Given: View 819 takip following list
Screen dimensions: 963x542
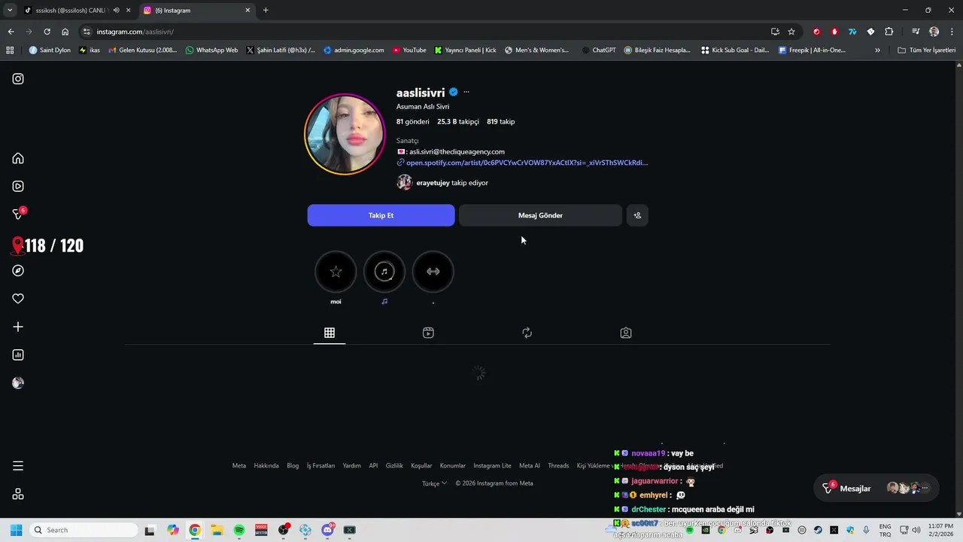Looking at the screenshot, I should pyautogui.click(x=500, y=121).
